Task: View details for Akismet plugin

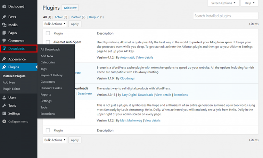Action: [145, 57]
